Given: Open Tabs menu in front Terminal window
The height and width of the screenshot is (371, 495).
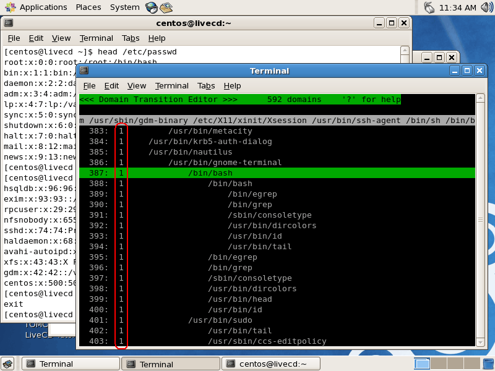Looking at the screenshot, I should click(x=206, y=86).
